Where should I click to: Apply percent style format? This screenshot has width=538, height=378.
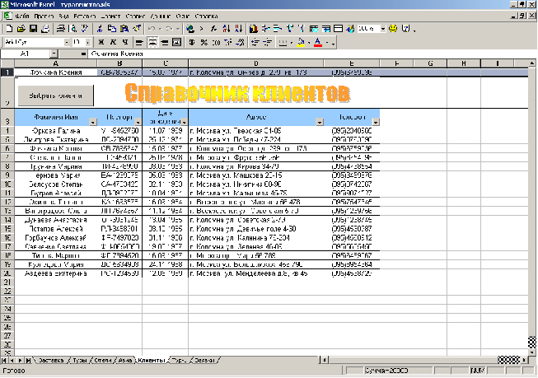[x=204, y=42]
